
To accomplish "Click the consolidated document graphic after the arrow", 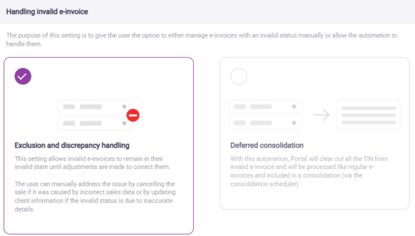I will (x=369, y=115).
